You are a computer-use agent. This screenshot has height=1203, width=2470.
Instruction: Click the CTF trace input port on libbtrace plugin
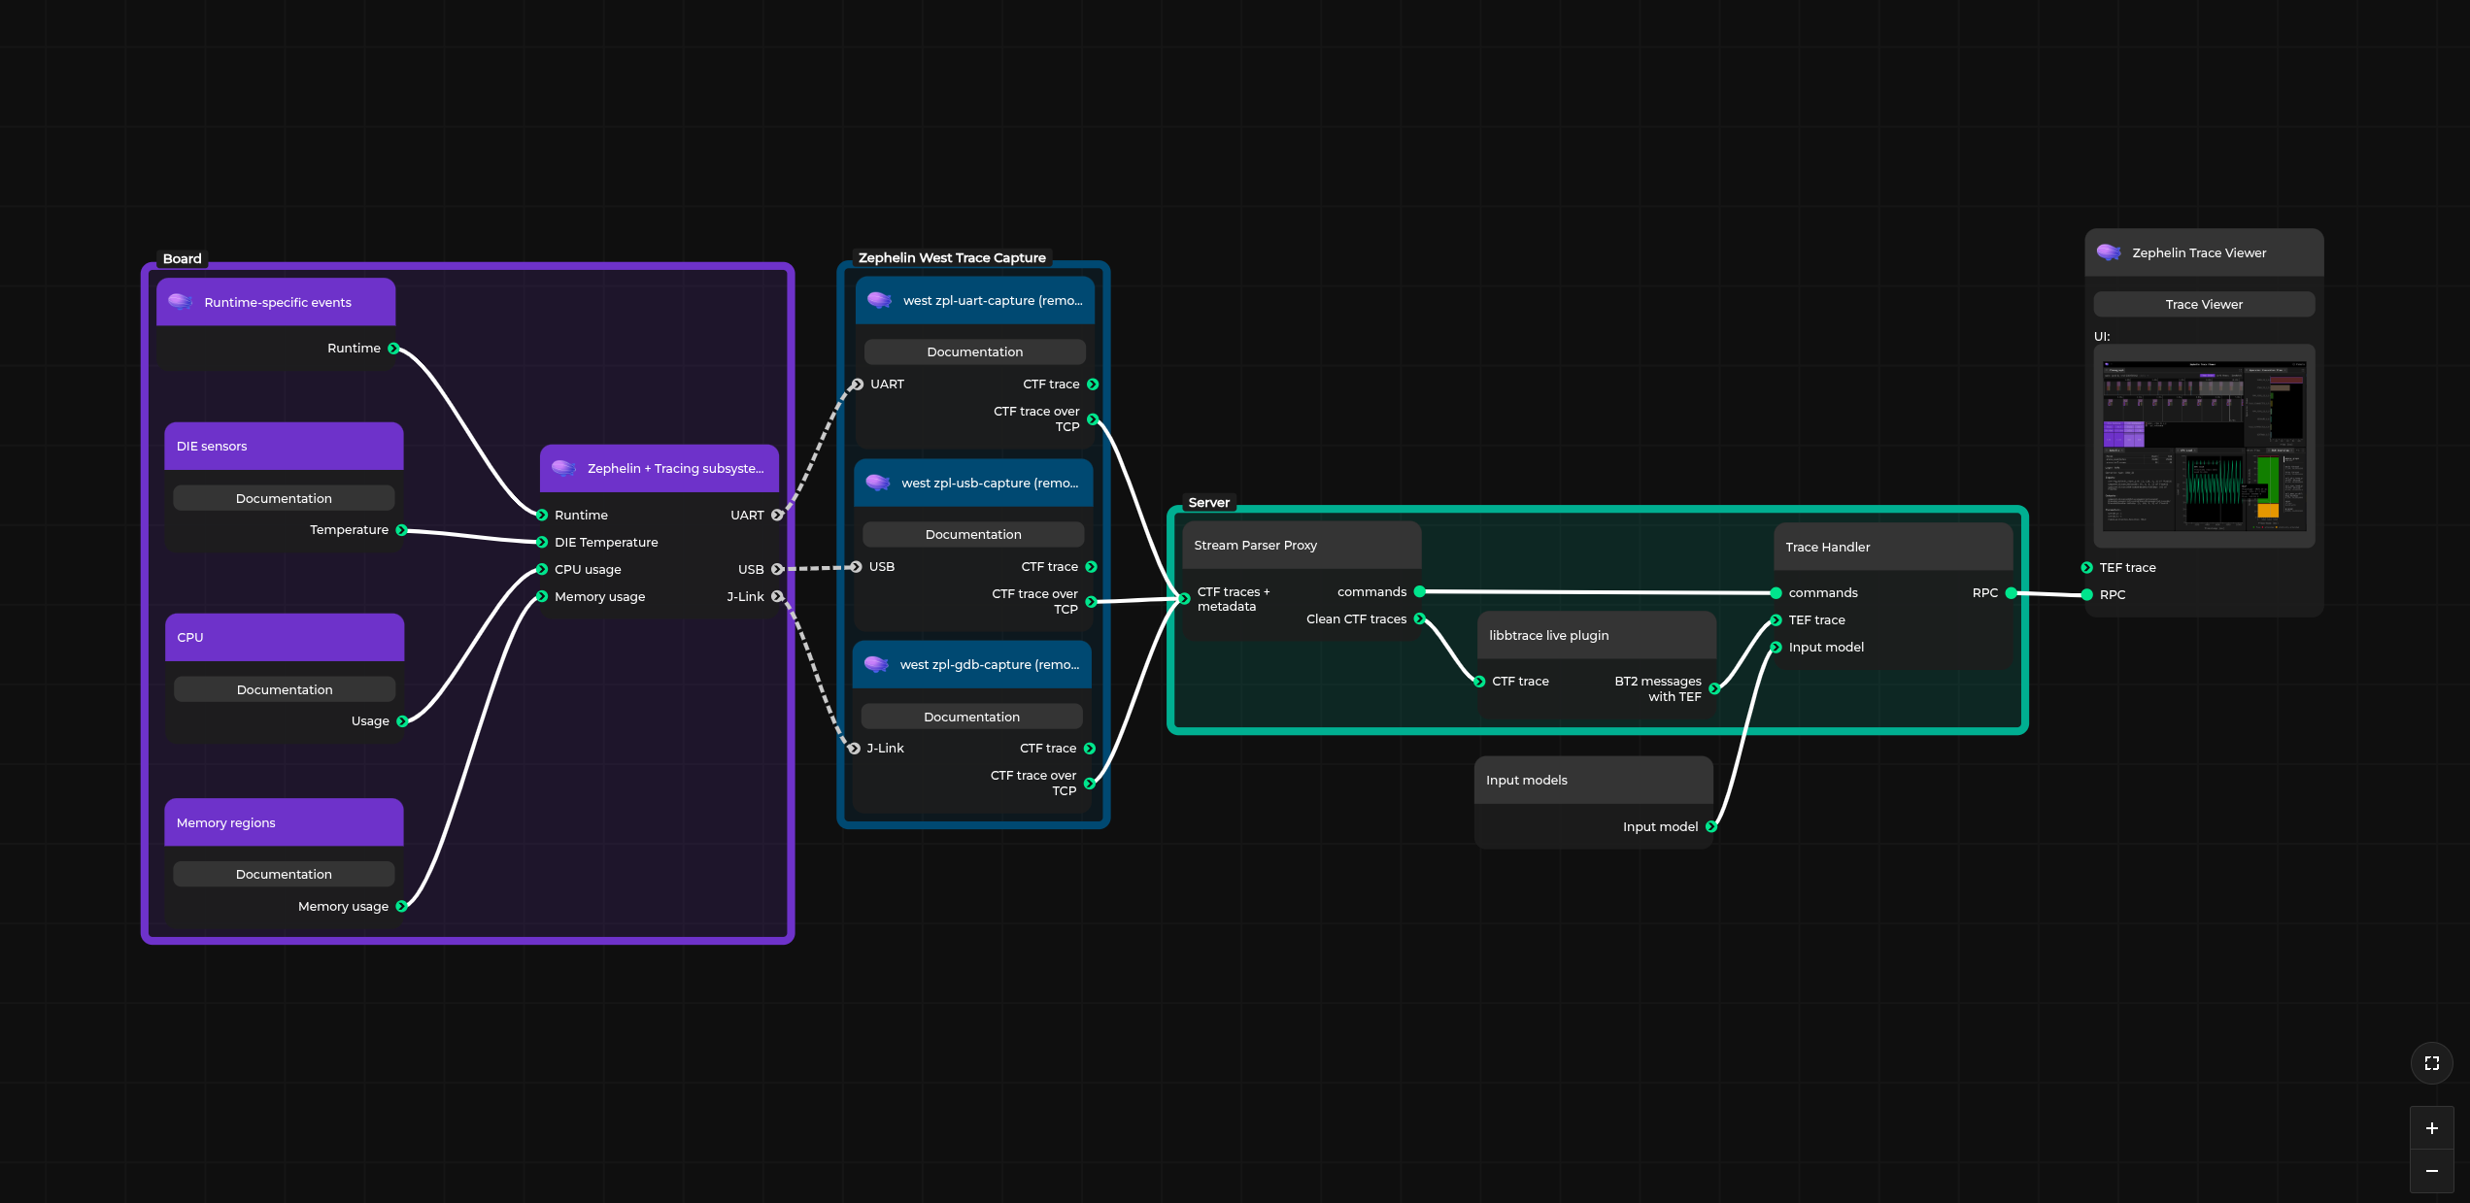coord(1479,682)
